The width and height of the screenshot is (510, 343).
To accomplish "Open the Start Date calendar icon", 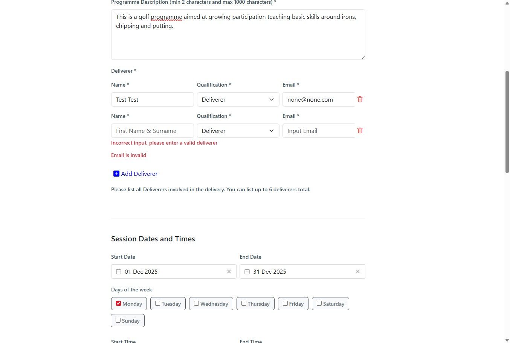I will (x=119, y=271).
